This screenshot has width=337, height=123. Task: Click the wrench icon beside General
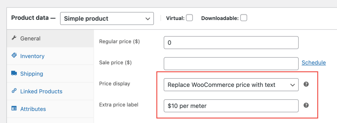tap(14, 38)
